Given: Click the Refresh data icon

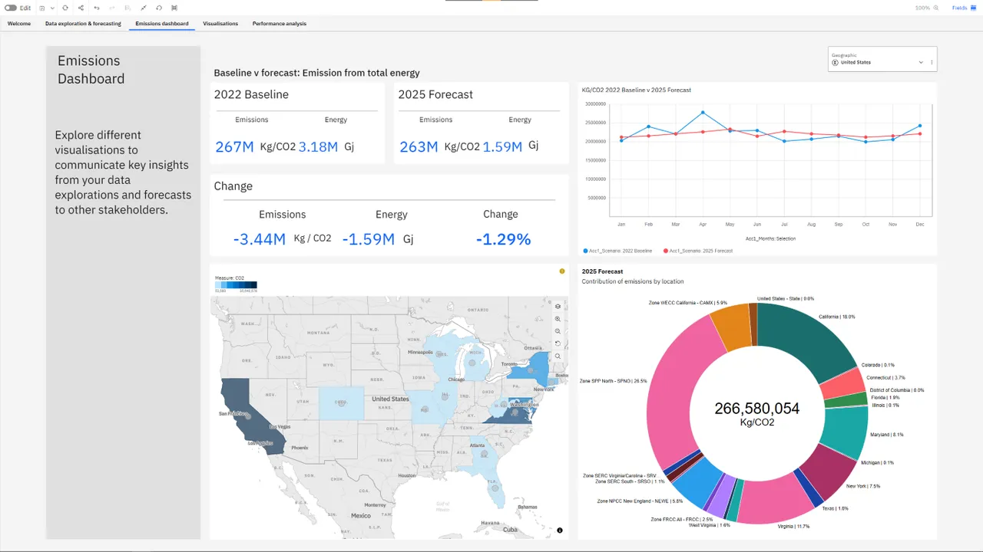Looking at the screenshot, I should (x=65, y=8).
